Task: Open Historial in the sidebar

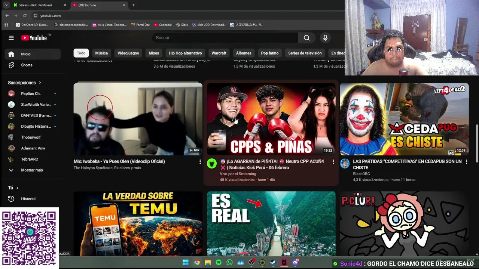Action: coord(33,199)
